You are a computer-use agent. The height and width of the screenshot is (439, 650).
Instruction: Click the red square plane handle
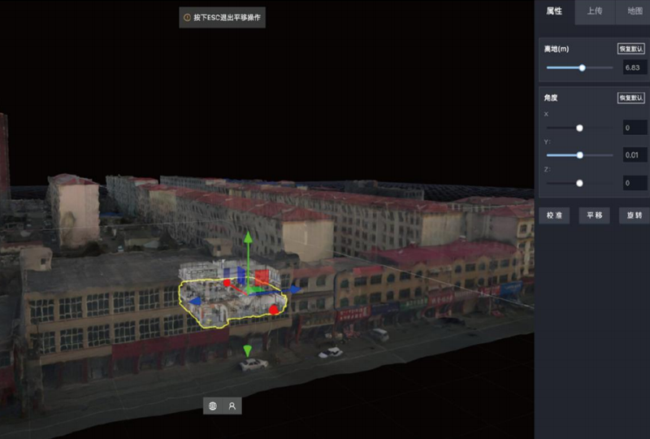tap(262, 278)
